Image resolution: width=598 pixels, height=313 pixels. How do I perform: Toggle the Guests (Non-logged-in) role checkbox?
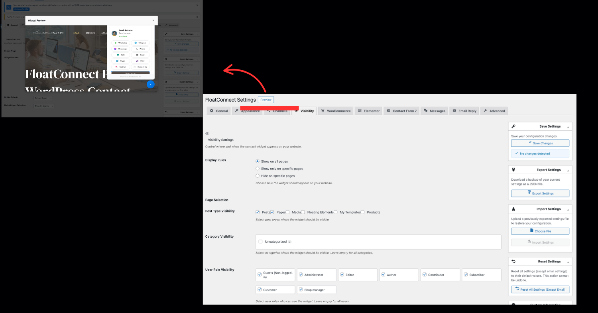[x=260, y=275]
